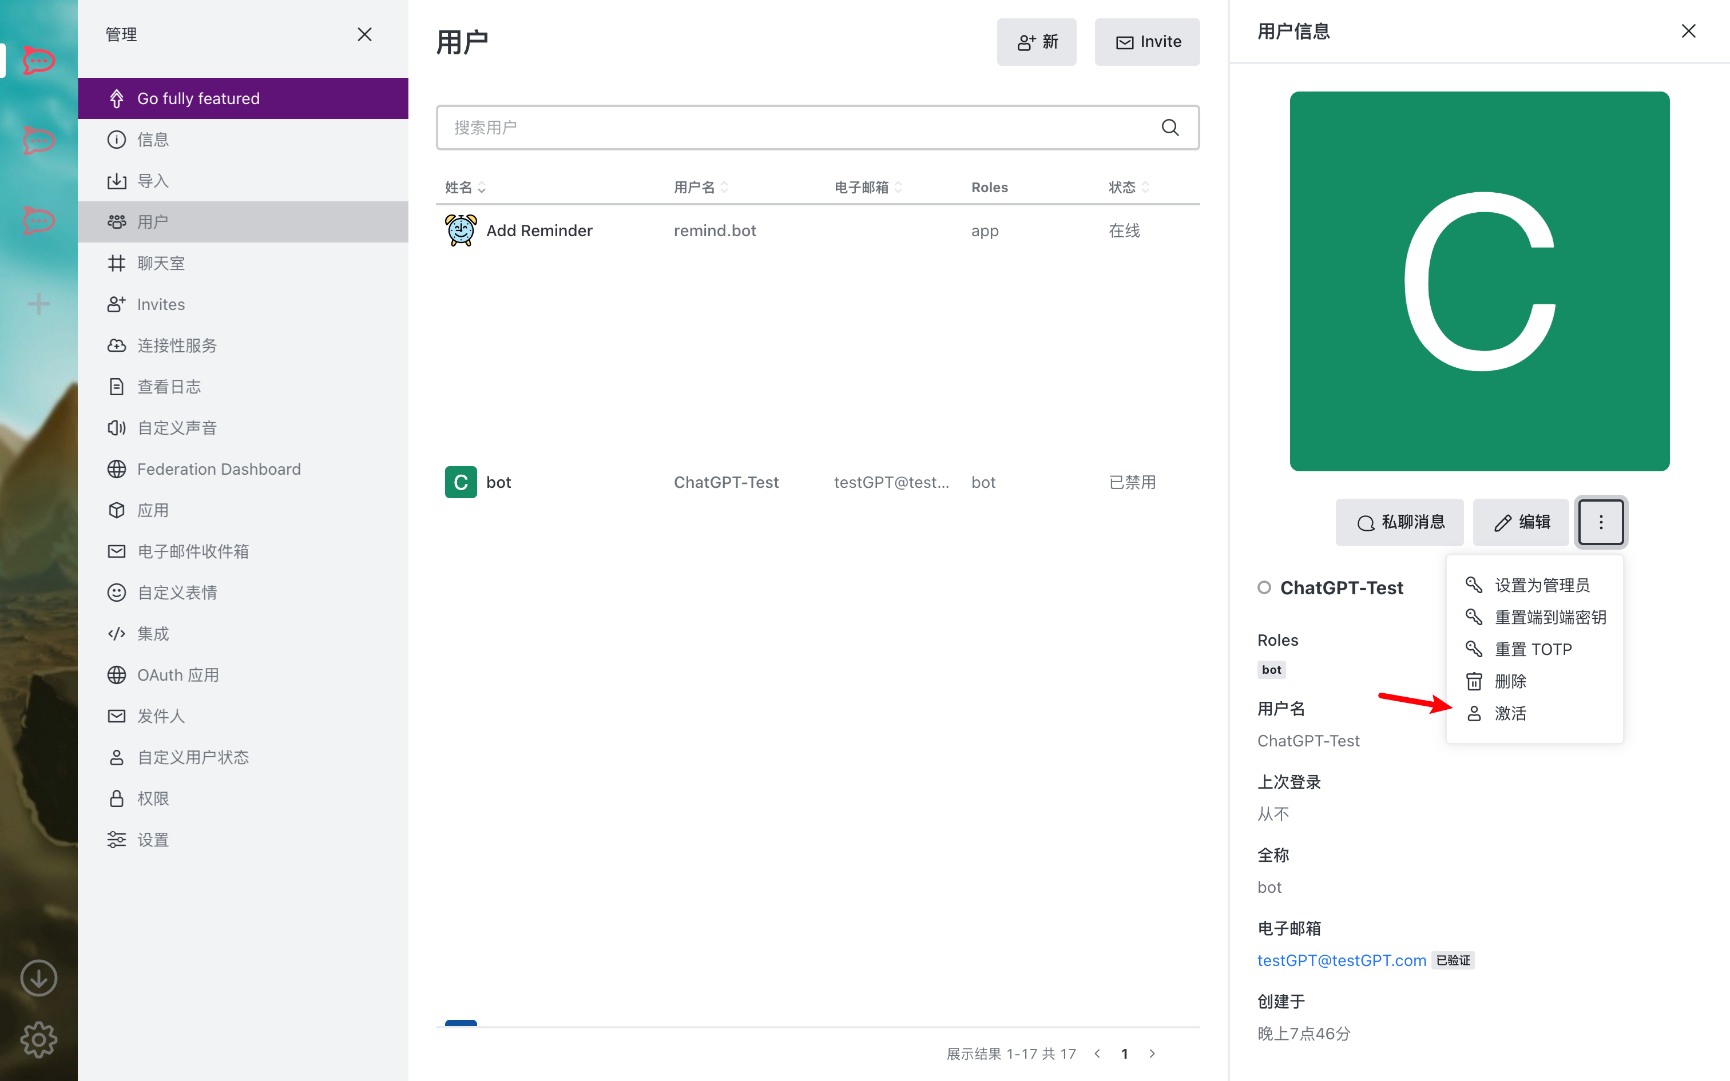
Task: Open 应用 apps section
Action: tap(243, 510)
